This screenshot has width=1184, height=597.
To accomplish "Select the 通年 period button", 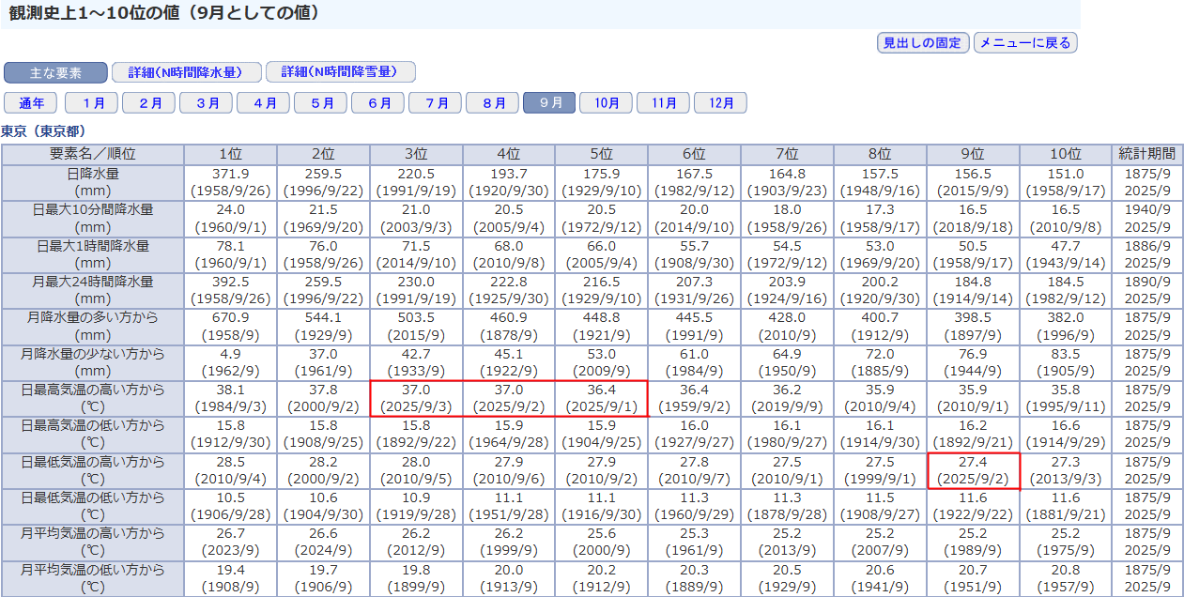I will 30,103.
